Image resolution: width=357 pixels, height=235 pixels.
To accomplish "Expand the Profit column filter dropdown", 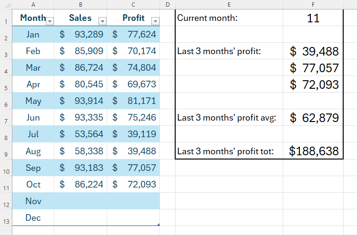I will [x=155, y=20].
